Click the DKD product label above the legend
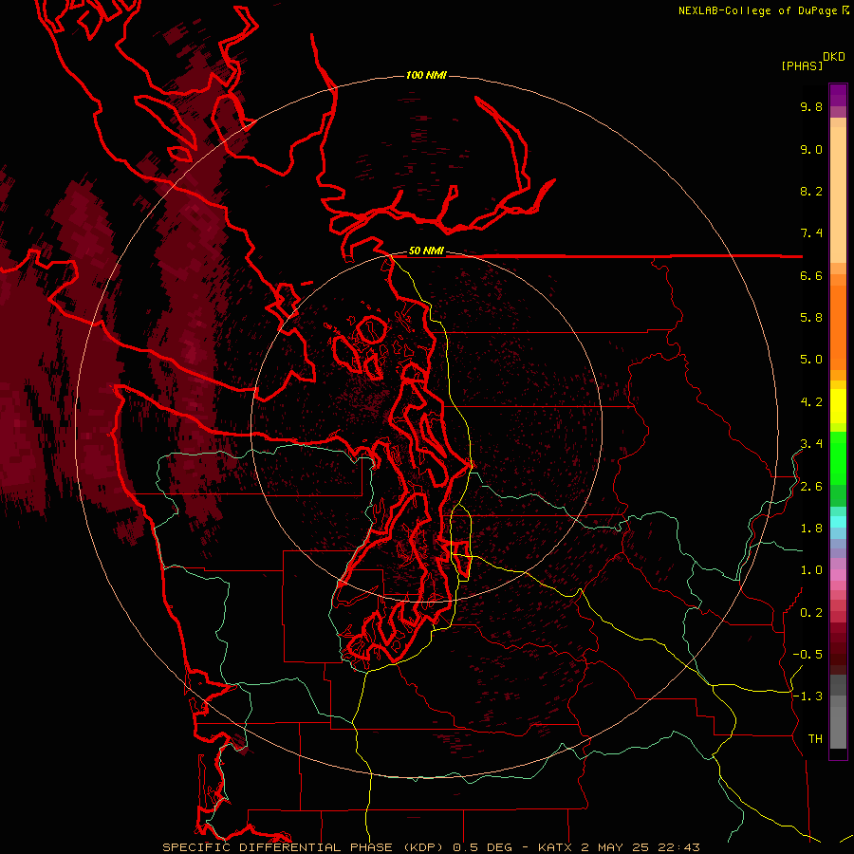Viewport: 854px width, 854px height. [834, 57]
